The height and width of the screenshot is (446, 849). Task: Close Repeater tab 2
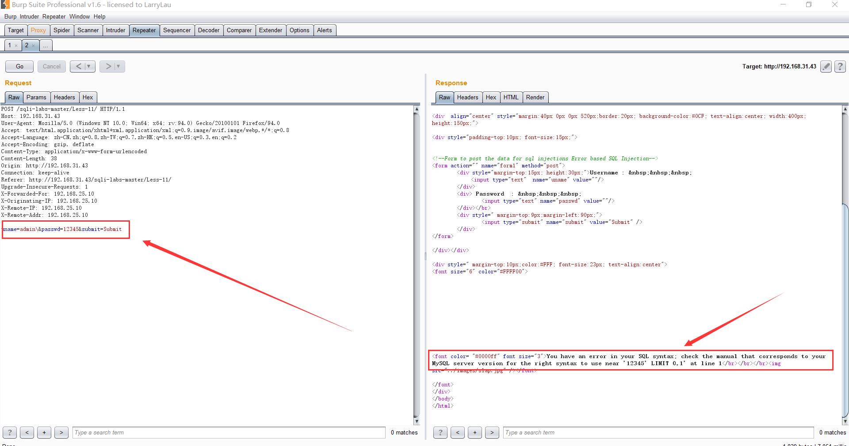point(33,45)
